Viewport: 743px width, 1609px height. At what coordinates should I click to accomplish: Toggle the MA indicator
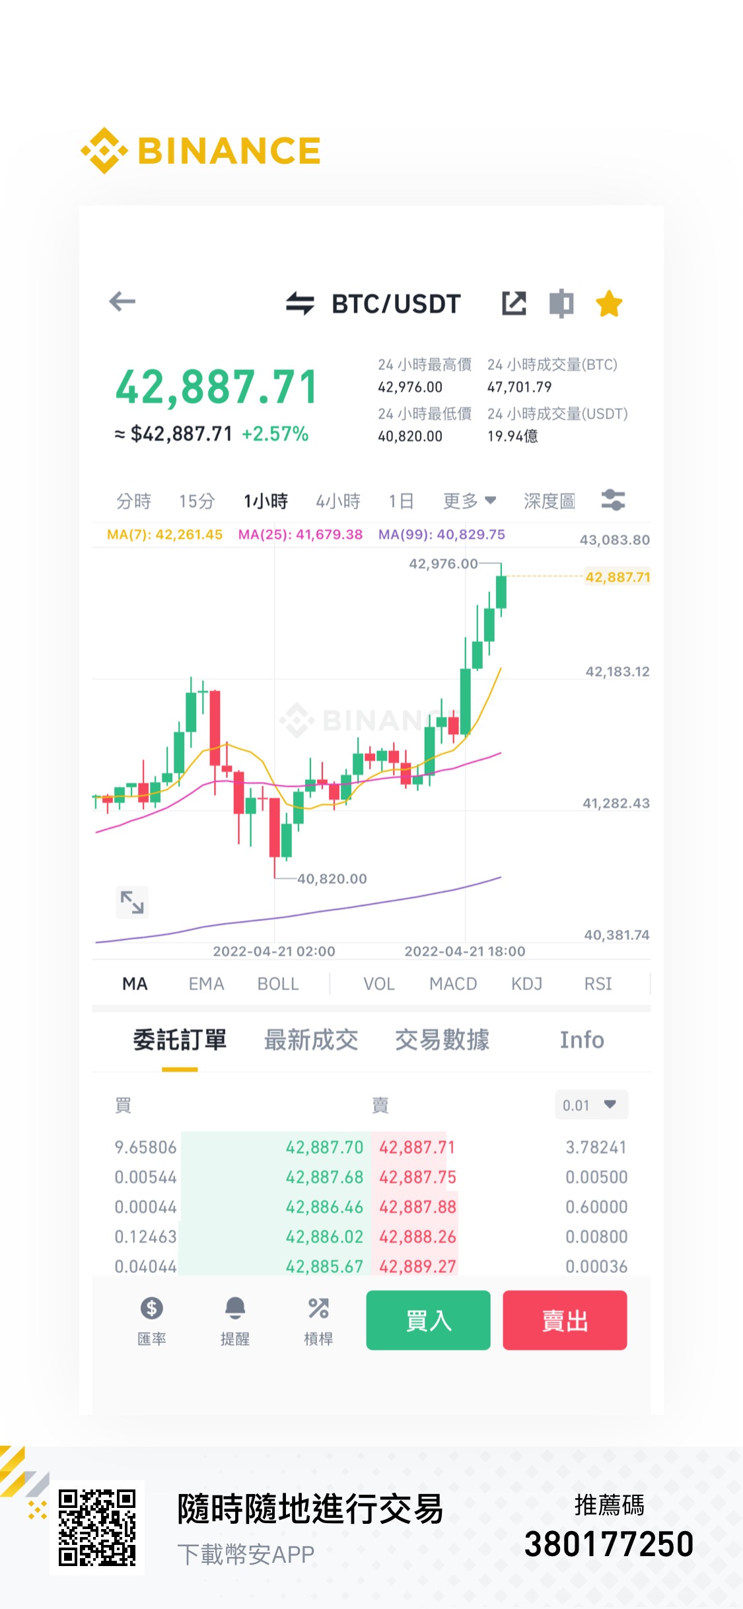click(x=135, y=983)
